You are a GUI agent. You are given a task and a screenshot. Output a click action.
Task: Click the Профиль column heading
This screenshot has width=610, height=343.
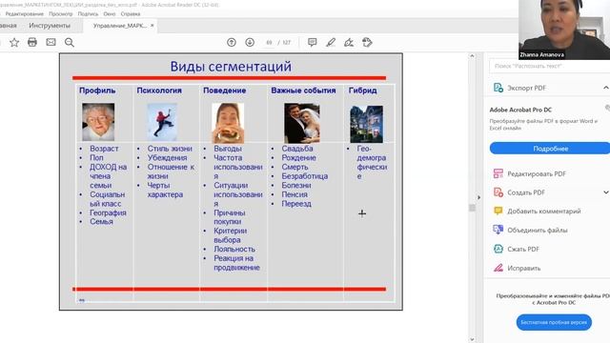97,91
